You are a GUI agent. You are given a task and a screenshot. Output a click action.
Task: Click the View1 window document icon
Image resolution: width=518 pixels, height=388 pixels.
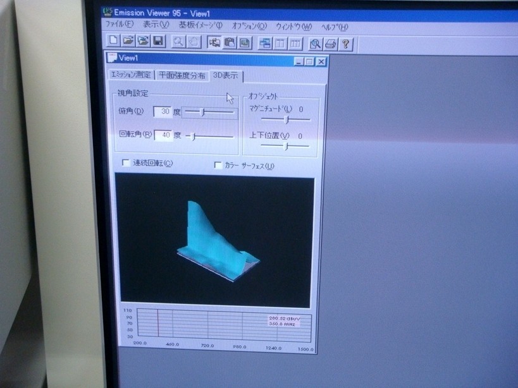click(x=112, y=58)
